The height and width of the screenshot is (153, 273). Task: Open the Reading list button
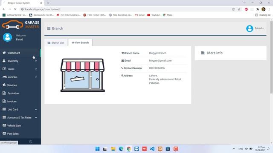pyautogui.click(x=263, y=15)
